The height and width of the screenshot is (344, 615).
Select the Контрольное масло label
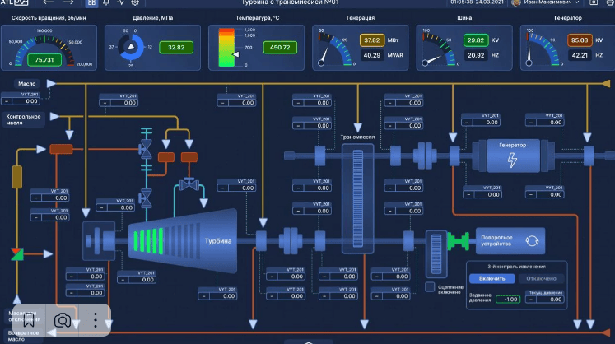coord(24,119)
